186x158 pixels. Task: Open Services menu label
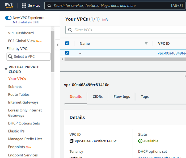point(34,6)
